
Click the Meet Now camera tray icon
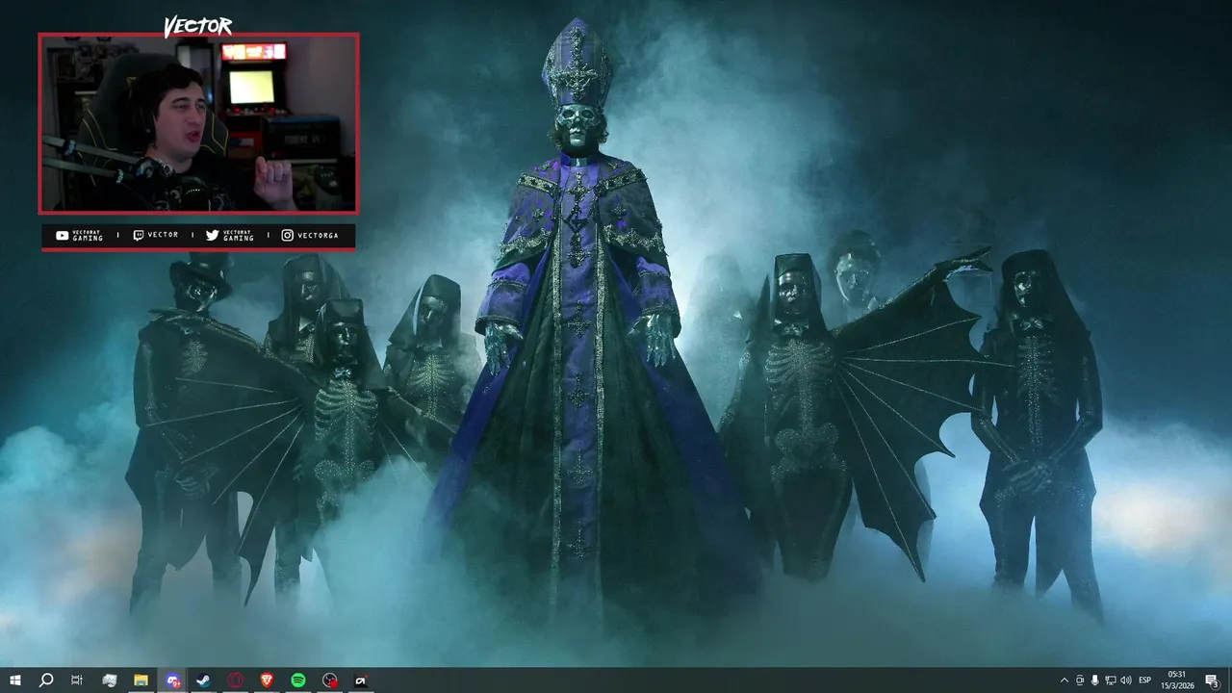(x=1080, y=680)
